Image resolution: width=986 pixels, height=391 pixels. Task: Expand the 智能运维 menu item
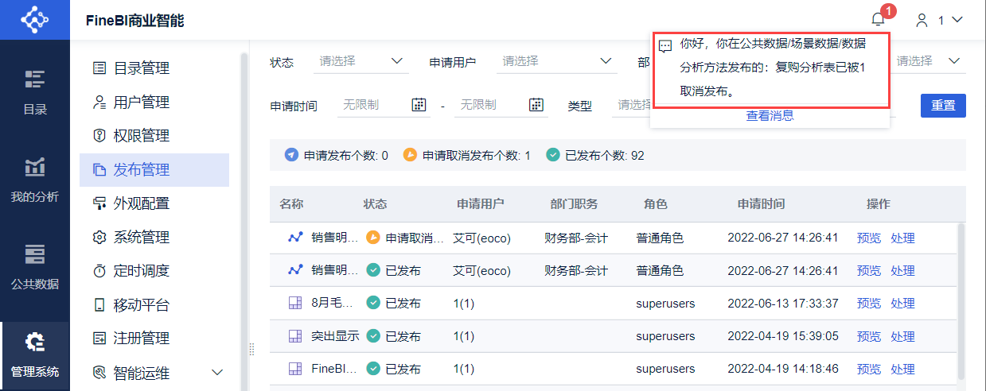click(216, 372)
